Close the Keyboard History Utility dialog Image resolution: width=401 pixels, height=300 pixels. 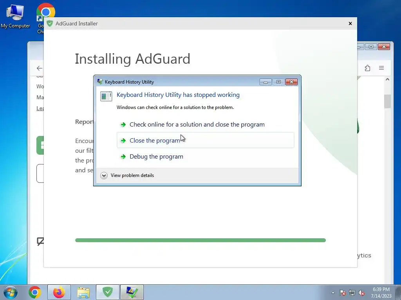click(291, 82)
